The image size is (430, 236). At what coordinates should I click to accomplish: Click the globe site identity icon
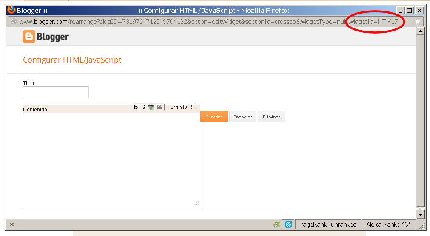tap(13, 21)
